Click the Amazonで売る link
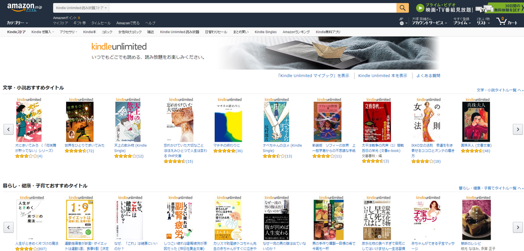 [128, 23]
